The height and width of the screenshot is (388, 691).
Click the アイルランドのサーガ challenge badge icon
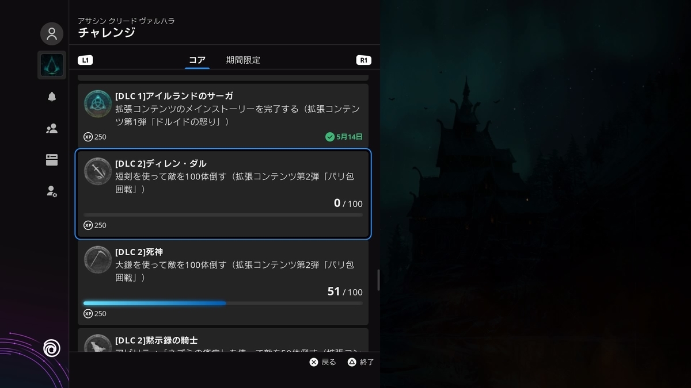pos(98,103)
